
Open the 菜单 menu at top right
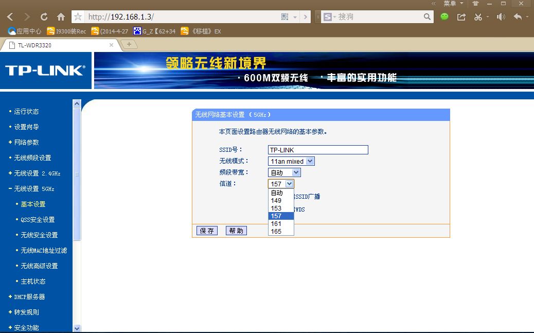coord(450,4)
